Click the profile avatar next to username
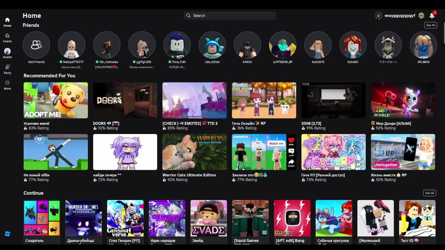Image resolution: width=445 pixels, height=250 pixels. (379, 16)
